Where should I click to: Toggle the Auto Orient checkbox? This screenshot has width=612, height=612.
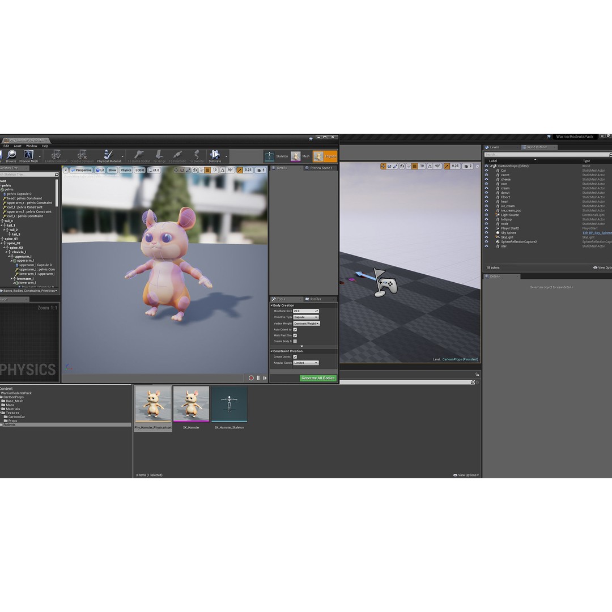(295, 329)
